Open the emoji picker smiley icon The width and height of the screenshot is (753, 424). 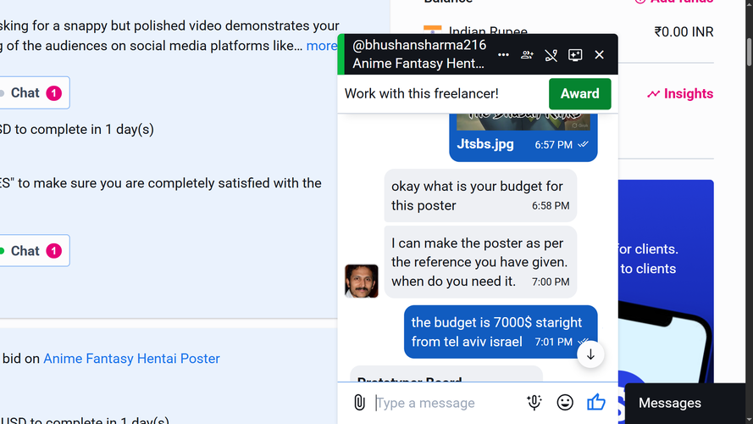(565, 402)
